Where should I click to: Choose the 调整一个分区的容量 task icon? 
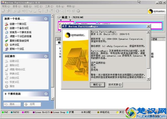(x=7, y=36)
